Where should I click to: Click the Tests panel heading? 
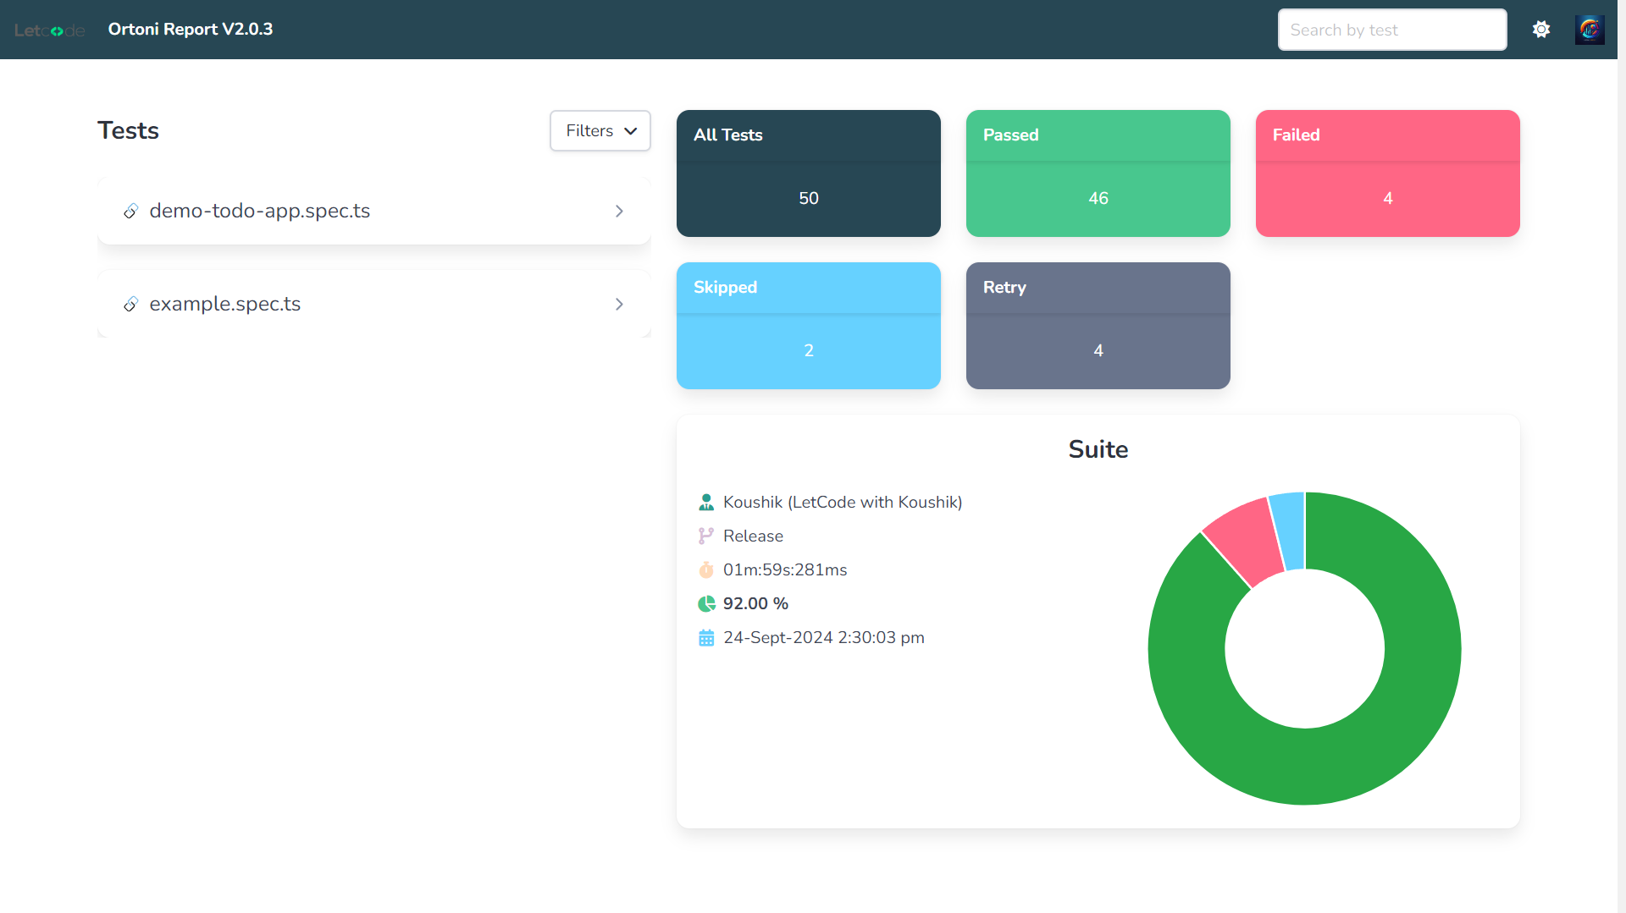[128, 130]
